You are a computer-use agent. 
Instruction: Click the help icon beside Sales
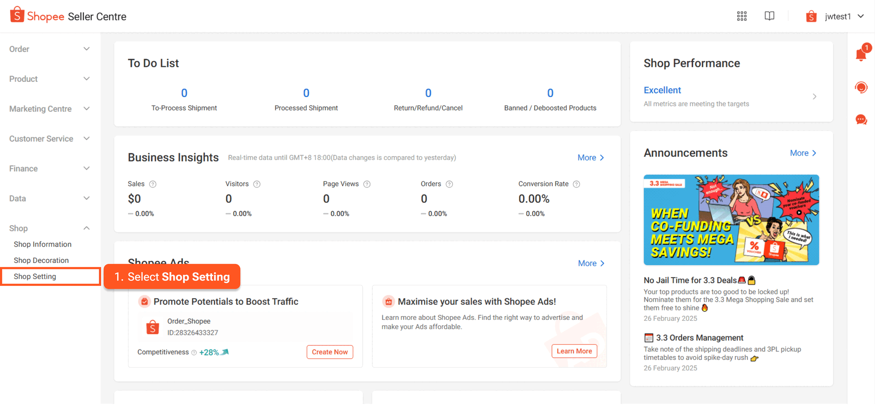[153, 184]
